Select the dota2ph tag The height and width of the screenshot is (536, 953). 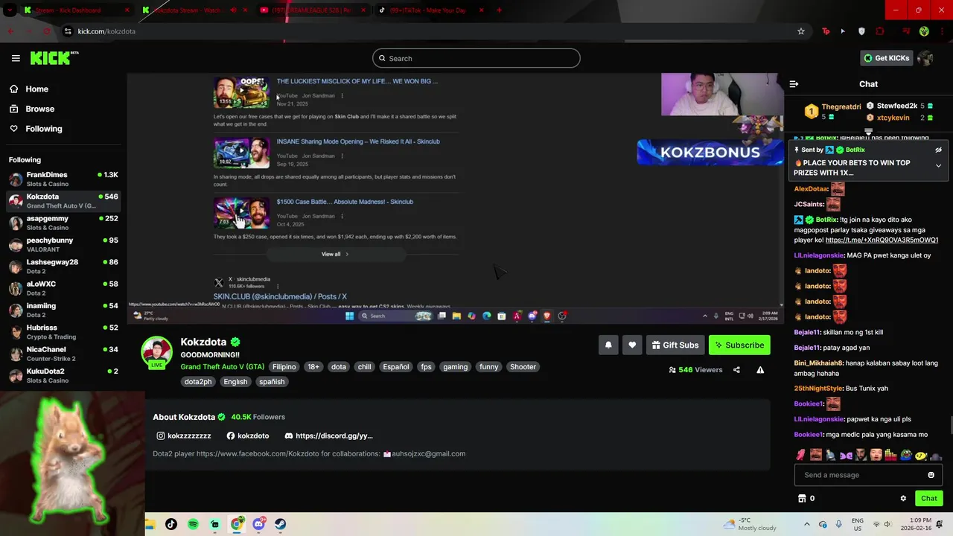pyautogui.click(x=198, y=382)
